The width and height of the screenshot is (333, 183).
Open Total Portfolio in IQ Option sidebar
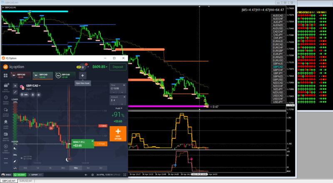[x=6, y=88]
